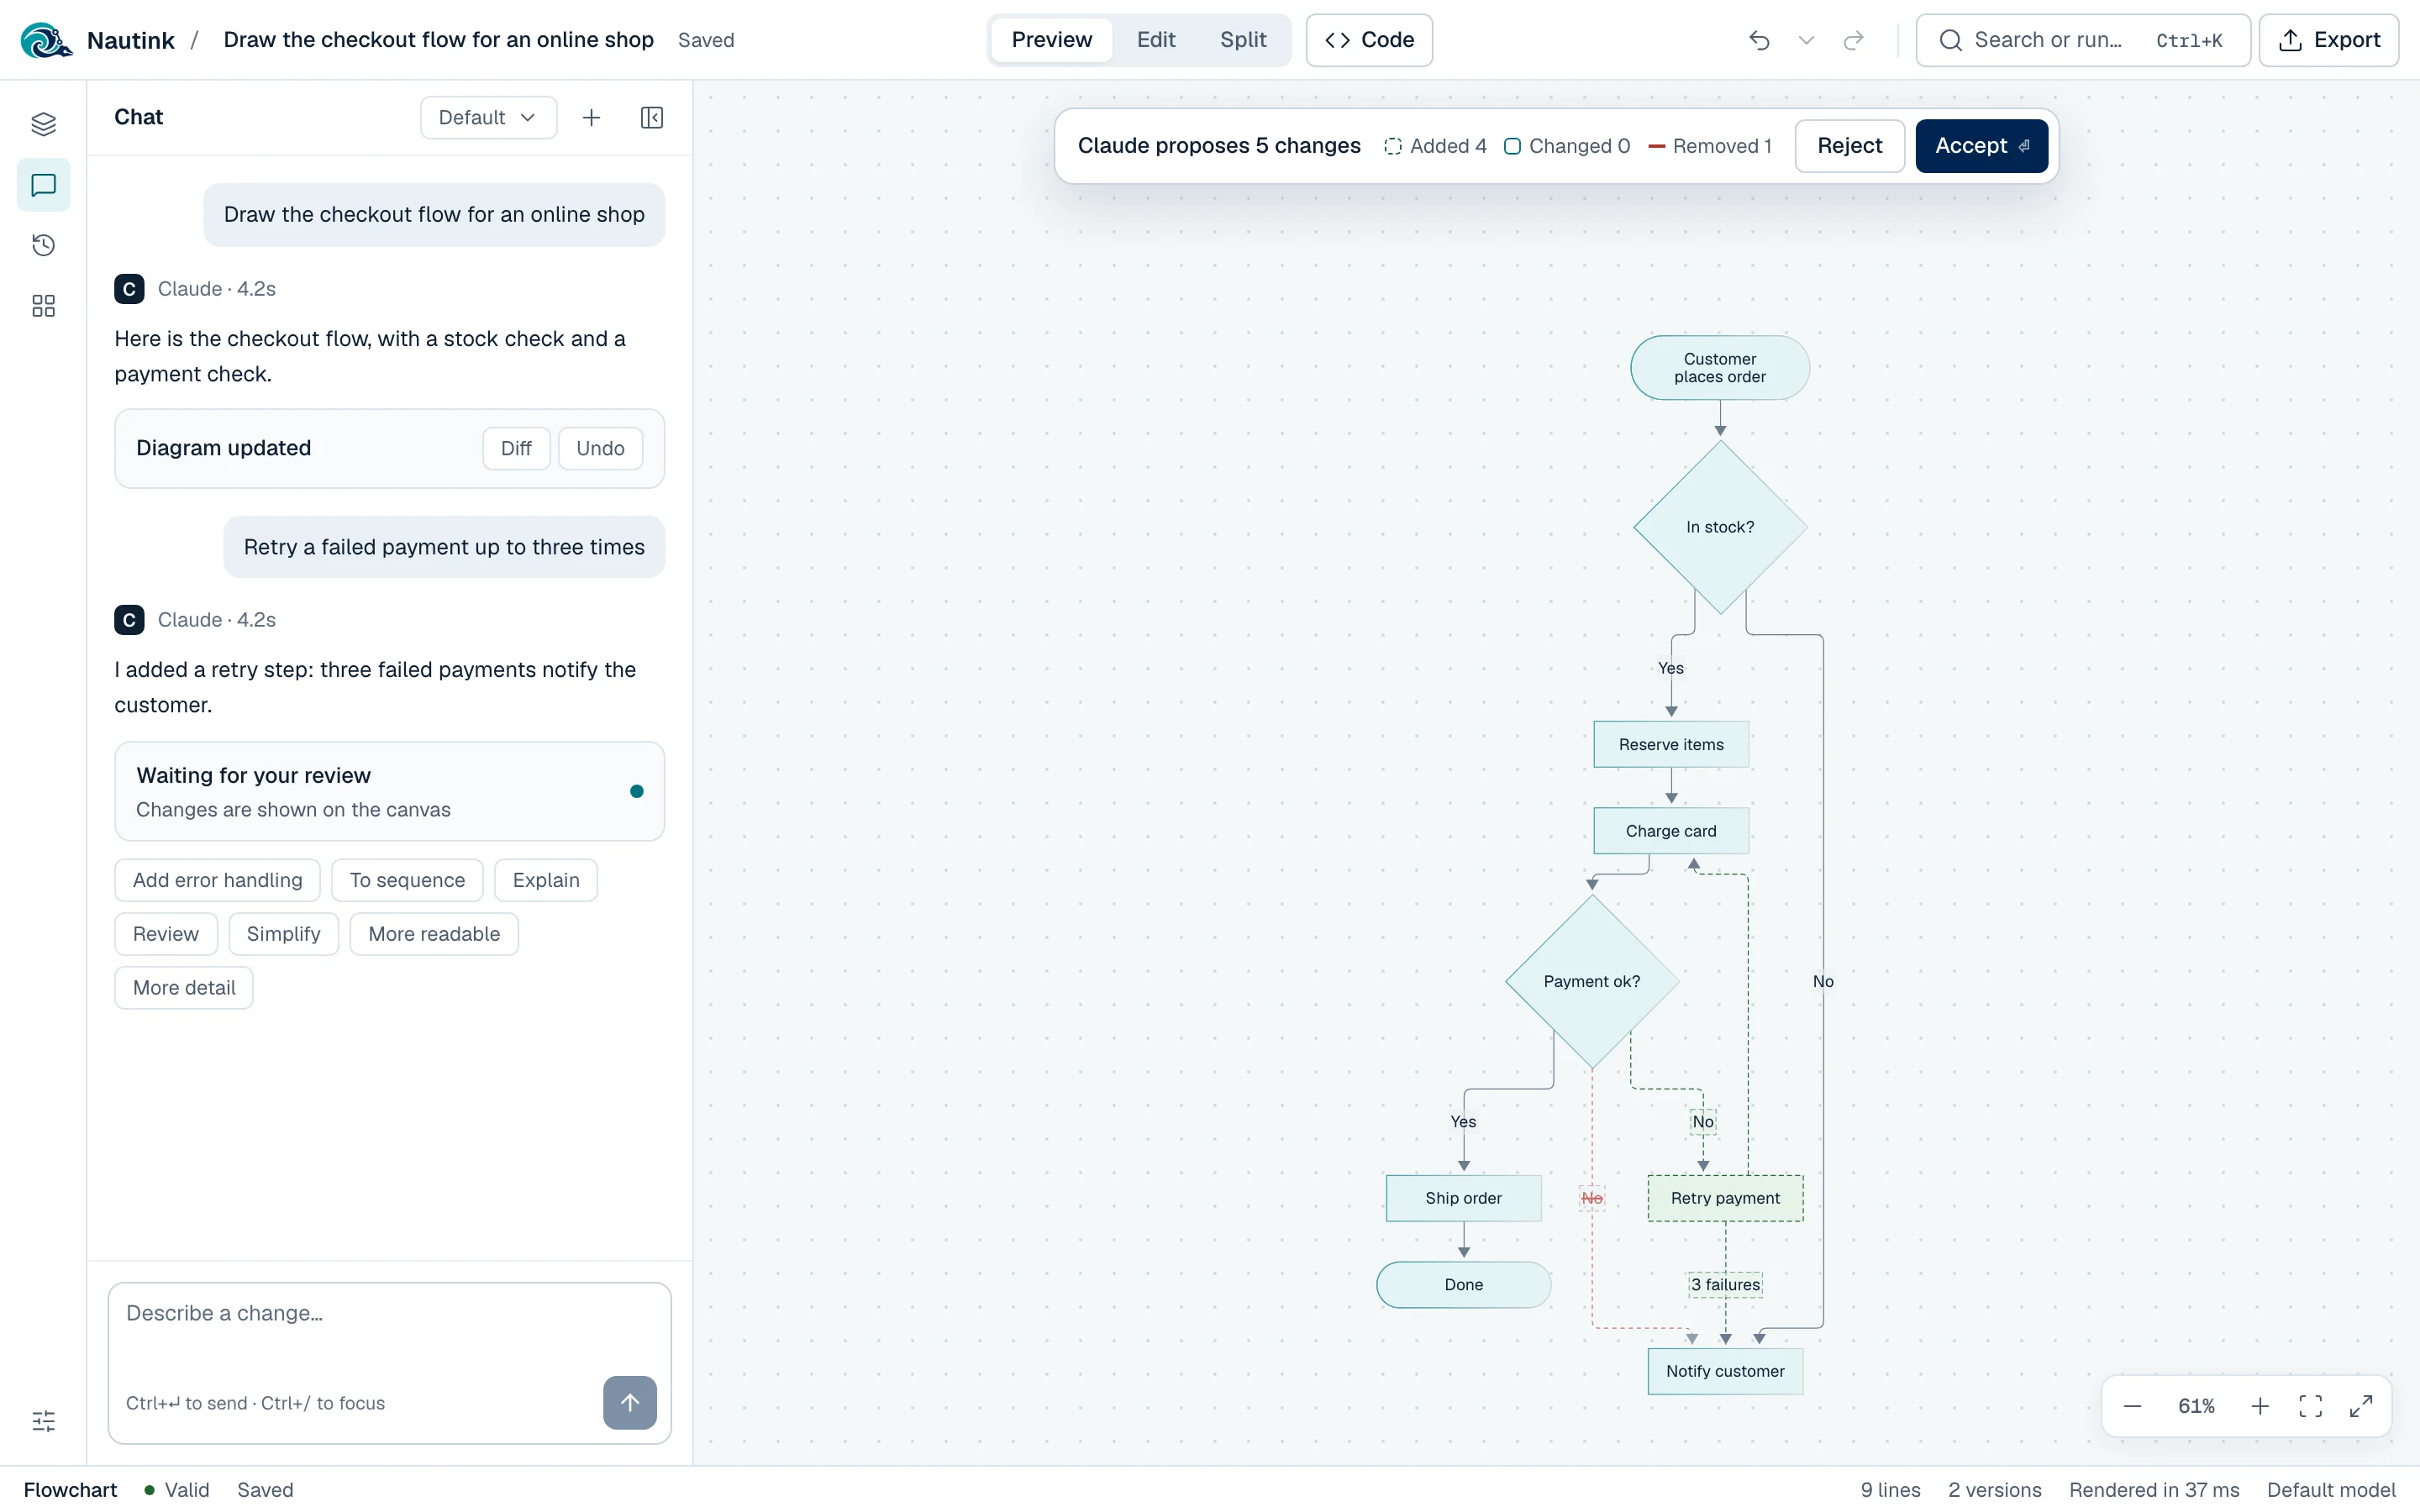Start a new chat with plus icon
This screenshot has height=1512, width=2420.
point(591,118)
